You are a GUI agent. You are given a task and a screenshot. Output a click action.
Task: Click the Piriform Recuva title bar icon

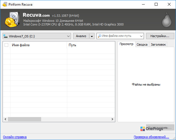coord(5,4)
